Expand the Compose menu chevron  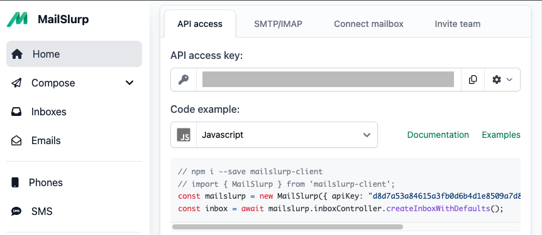pyautogui.click(x=130, y=83)
